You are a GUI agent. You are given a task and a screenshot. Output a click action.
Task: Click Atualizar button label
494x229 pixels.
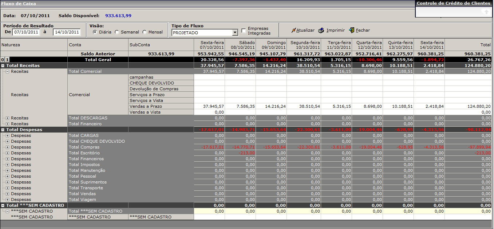point(305,30)
